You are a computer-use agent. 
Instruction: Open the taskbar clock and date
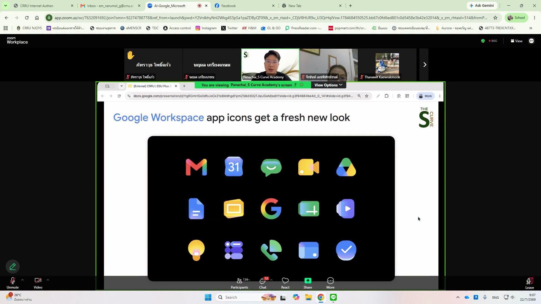click(x=528, y=297)
